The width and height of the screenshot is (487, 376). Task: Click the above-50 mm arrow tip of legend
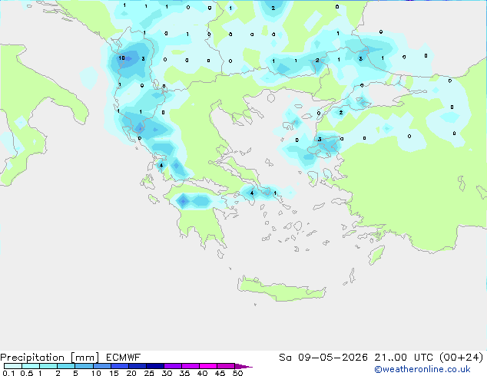[x=243, y=366]
